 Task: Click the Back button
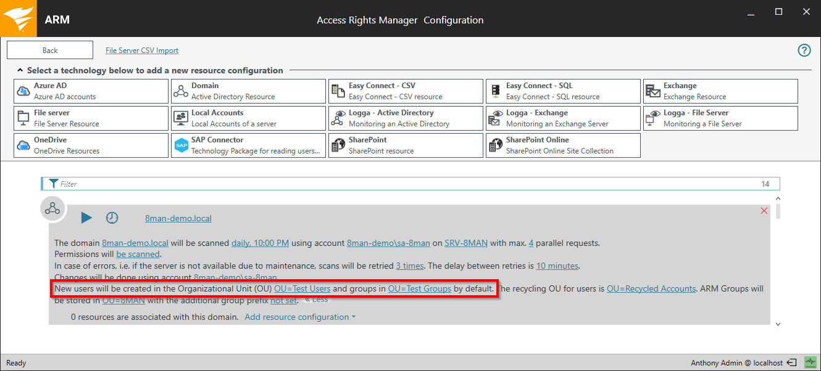[50, 51]
